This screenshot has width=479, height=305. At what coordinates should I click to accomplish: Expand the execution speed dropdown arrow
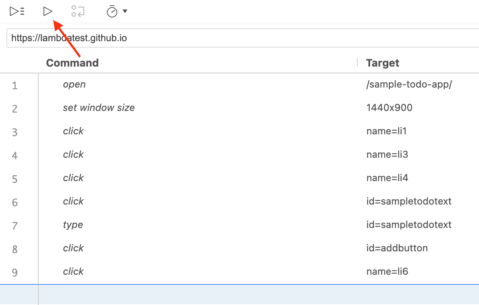click(125, 11)
